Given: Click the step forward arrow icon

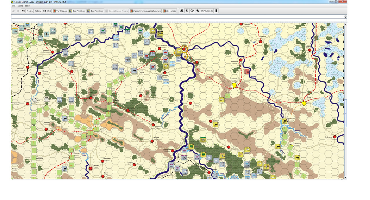Looking at the screenshot, I should tap(18, 11).
